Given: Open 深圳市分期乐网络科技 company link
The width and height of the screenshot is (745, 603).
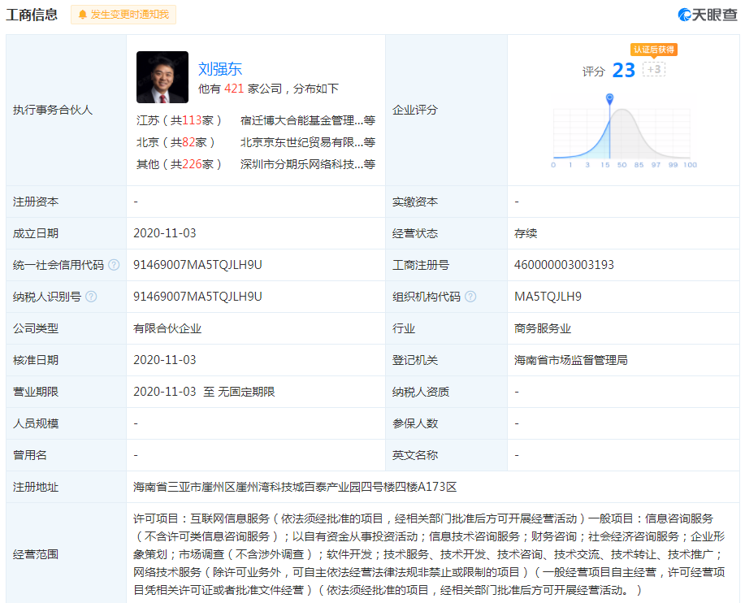Looking at the screenshot, I should (308, 164).
